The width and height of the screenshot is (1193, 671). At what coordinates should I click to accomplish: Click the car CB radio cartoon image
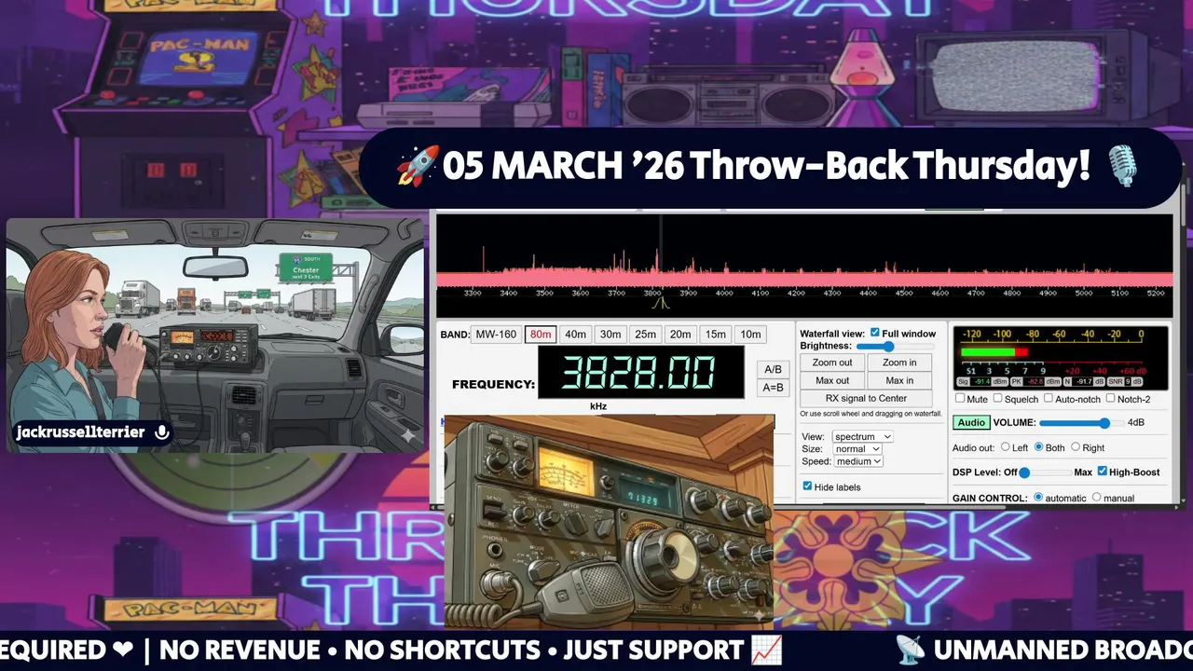215,335
